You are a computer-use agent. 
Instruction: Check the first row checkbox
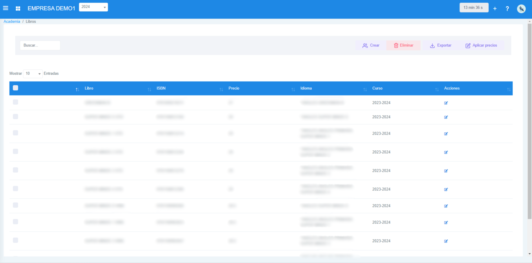[16, 102]
